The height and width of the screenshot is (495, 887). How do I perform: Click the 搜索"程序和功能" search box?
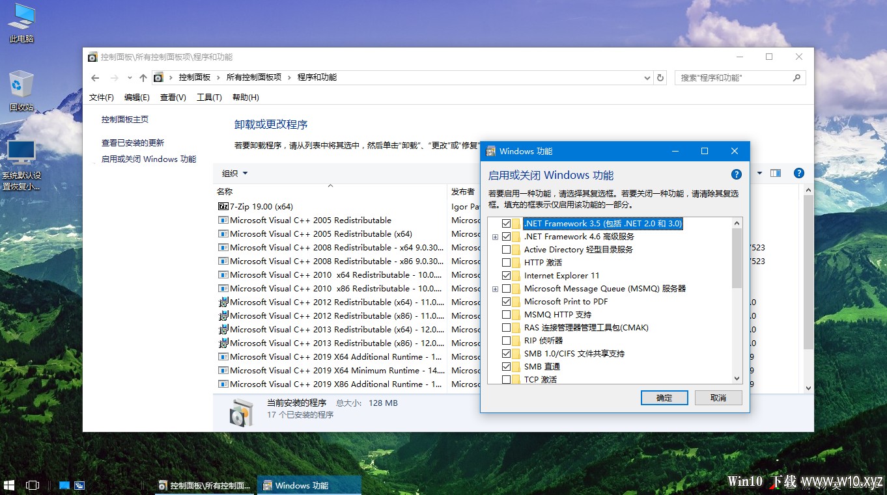[740, 77]
